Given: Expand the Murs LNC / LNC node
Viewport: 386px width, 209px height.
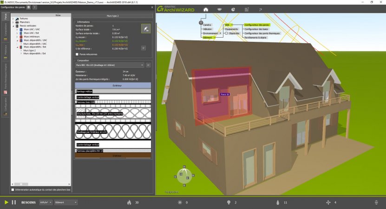Looking at the screenshot, I should click(17, 30).
